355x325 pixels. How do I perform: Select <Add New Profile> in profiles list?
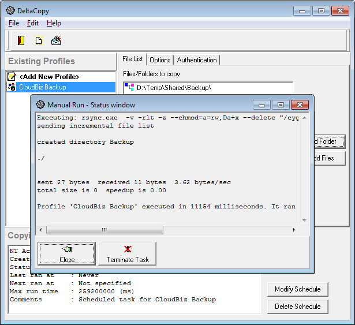click(48, 76)
